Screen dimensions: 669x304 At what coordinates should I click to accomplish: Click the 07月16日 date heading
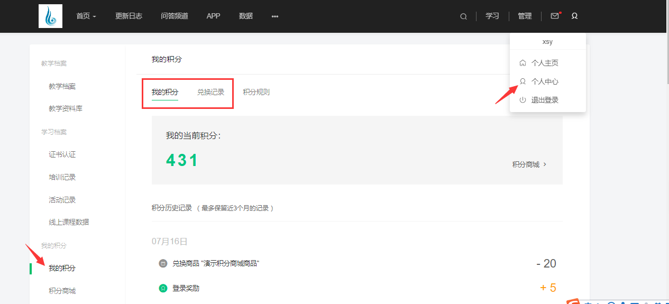coord(170,242)
